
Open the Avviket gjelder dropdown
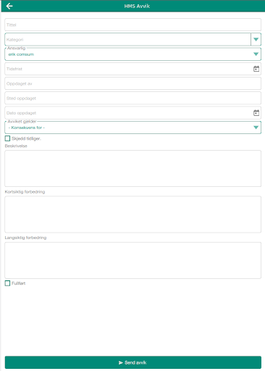click(132, 128)
